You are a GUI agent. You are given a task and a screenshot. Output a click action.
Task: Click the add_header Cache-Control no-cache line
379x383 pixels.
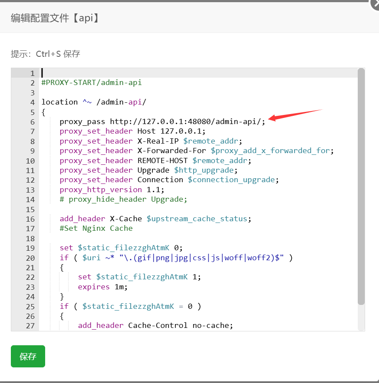tap(155, 326)
